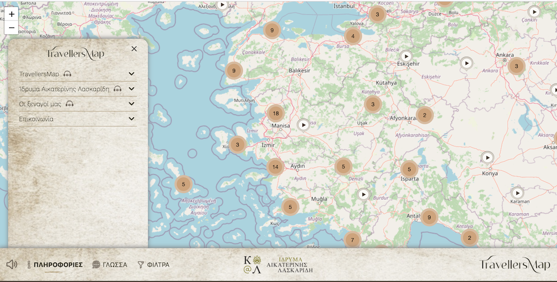Toggle sound with the speaker icon

tap(12, 264)
